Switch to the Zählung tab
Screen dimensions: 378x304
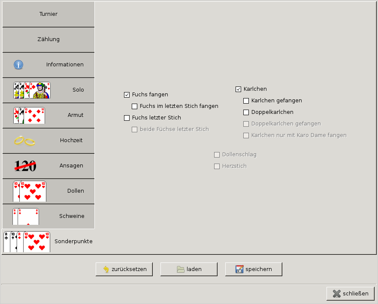(x=48, y=39)
